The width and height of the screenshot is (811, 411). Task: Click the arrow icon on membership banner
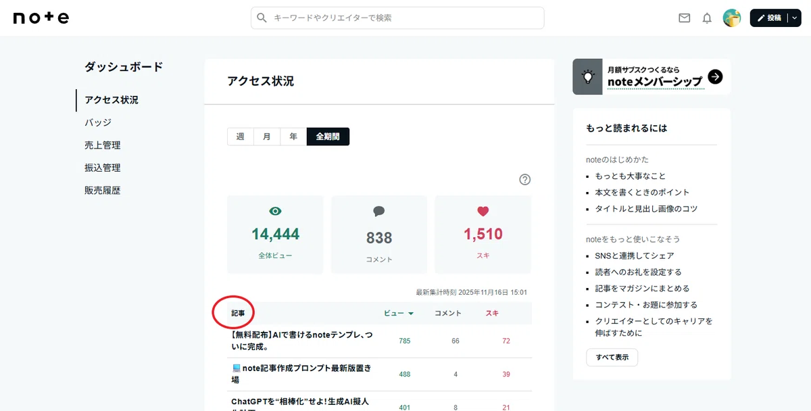pyautogui.click(x=715, y=76)
